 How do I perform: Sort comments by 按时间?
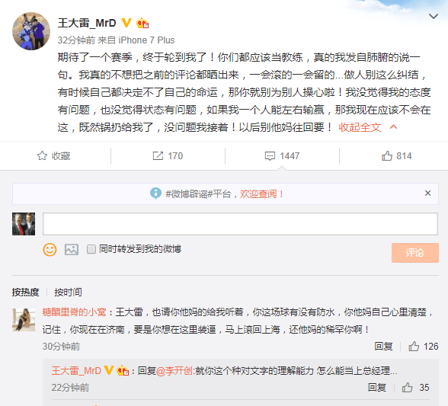pos(68,292)
